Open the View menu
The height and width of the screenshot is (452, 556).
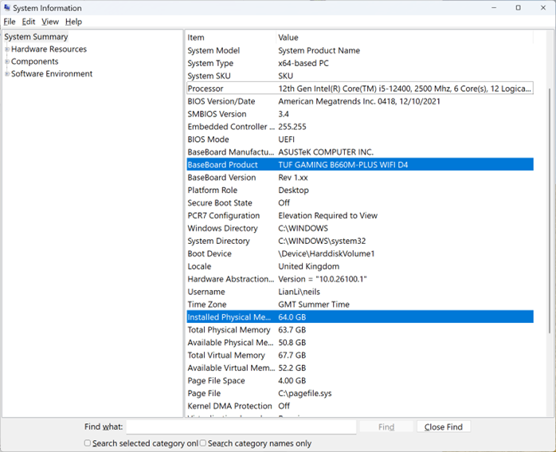[x=50, y=22]
